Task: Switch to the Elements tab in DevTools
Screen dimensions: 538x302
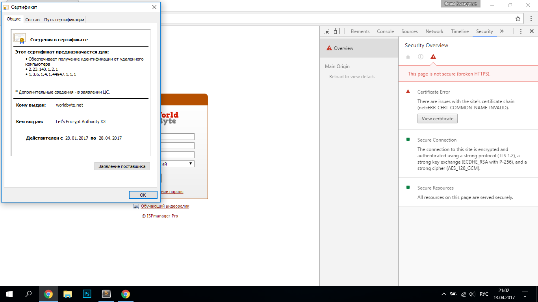Action: coord(360,31)
